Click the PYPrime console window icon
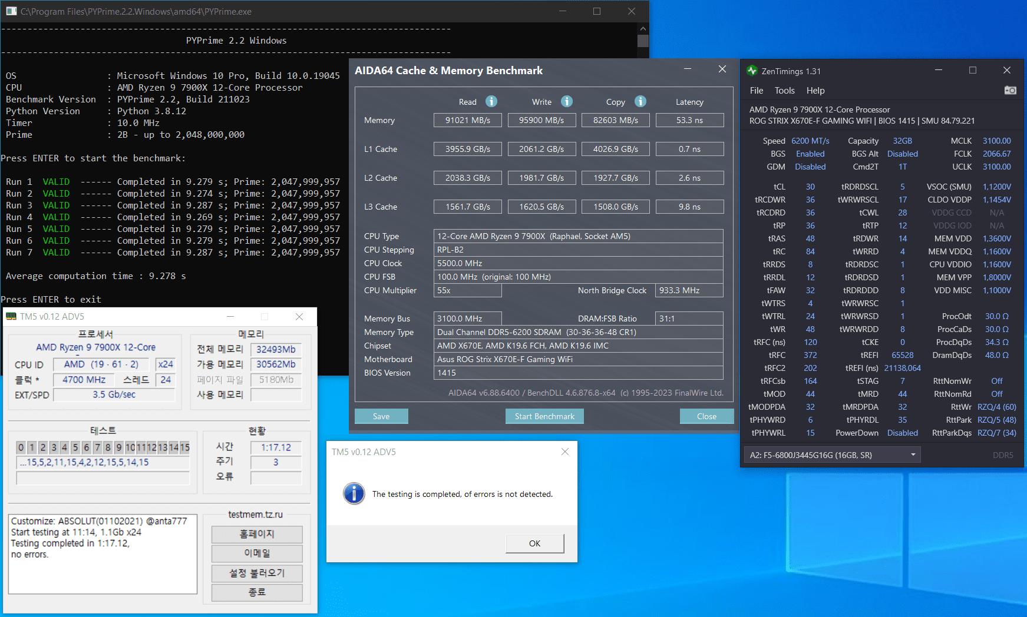 11,11
